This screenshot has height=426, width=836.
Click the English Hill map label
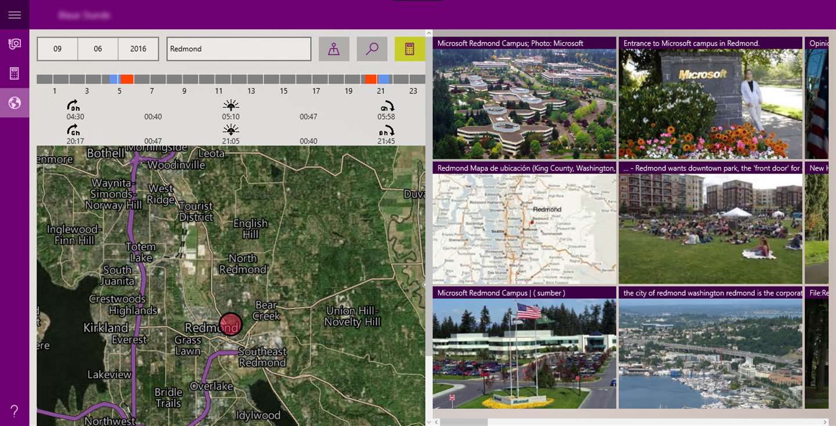(250, 229)
